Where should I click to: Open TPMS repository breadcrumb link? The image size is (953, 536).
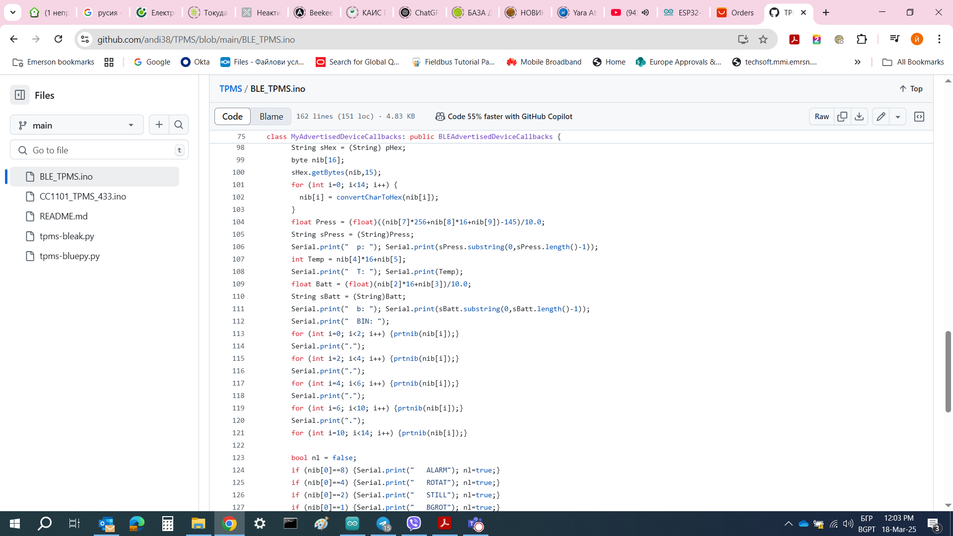[230, 89]
